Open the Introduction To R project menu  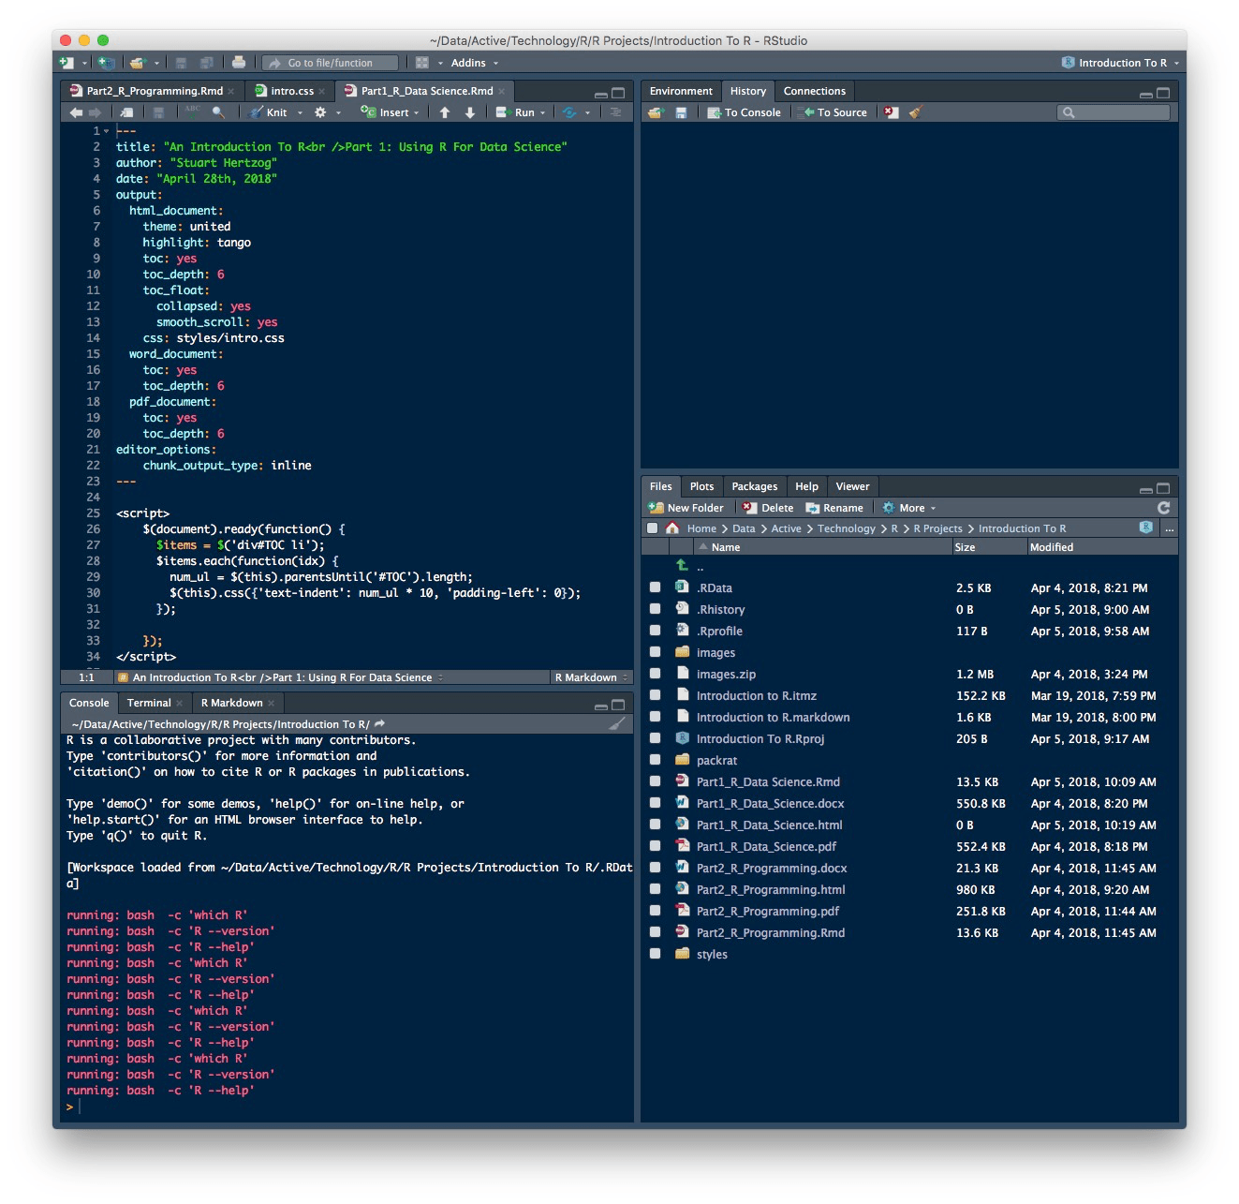coord(1120,63)
